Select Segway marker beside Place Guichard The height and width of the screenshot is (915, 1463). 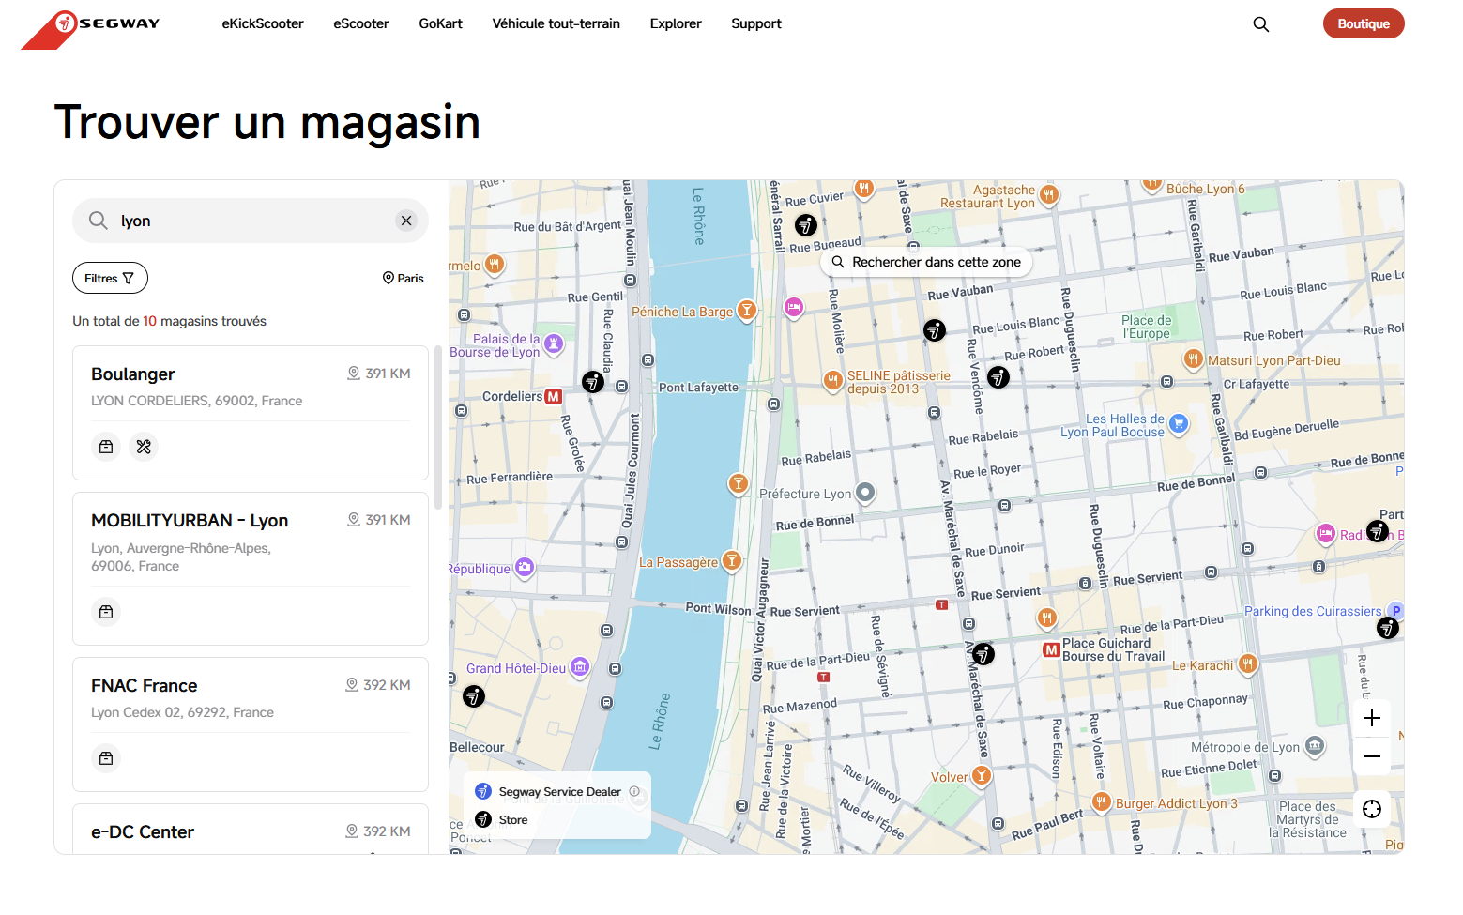[983, 654]
